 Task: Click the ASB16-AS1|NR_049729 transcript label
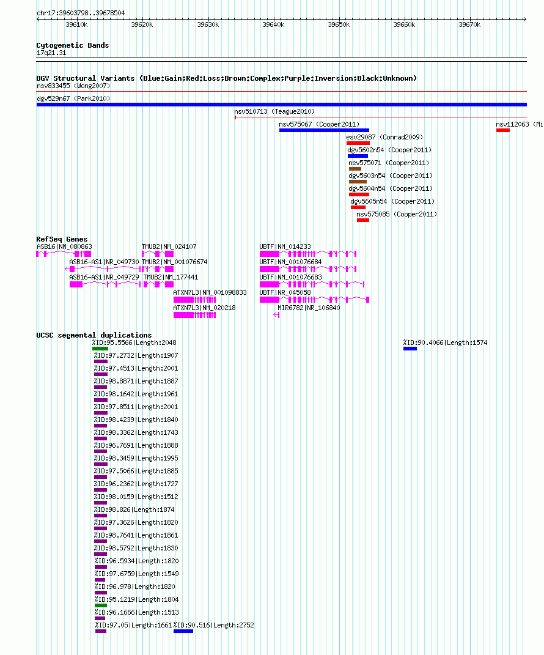click(x=104, y=278)
